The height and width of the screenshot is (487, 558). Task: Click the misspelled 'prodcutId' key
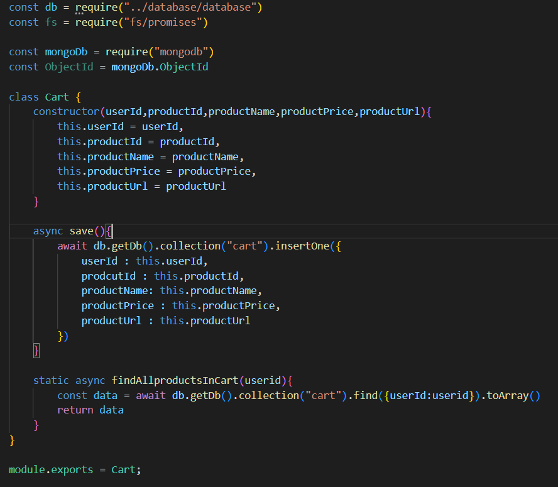(x=109, y=276)
